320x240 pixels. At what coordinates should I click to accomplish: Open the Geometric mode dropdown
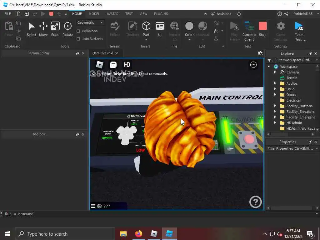90,22
